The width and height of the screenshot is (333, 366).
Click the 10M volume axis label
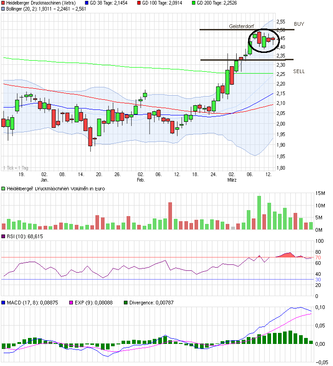320,206
